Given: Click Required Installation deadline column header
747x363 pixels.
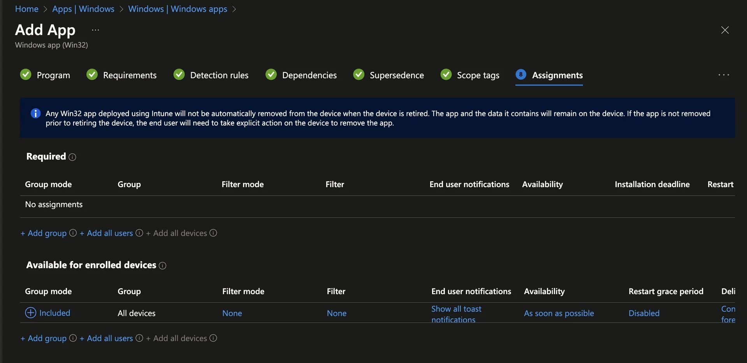Looking at the screenshot, I should [652, 184].
